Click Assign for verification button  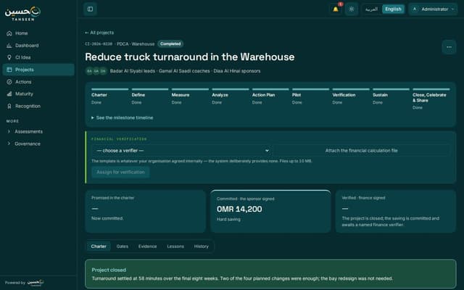click(x=120, y=172)
